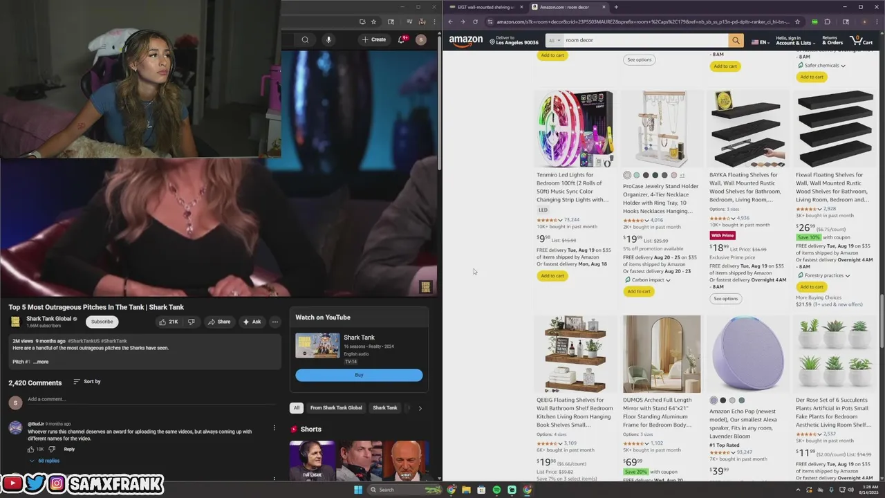Open File Explorer from the taskbar
Image resolution: width=885 pixels, height=498 pixels.
pos(466,490)
